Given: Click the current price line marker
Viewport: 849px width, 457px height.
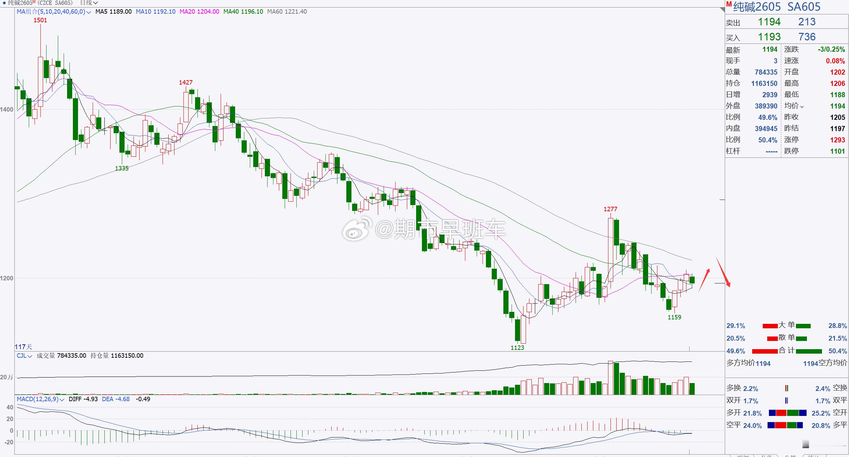Looking at the screenshot, I should [719, 283].
